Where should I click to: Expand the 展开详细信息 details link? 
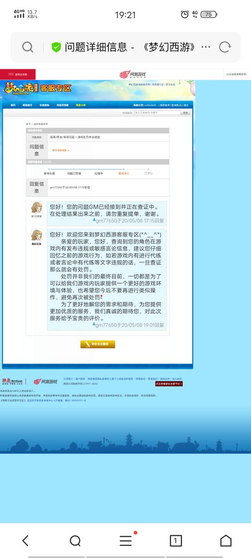60,150
